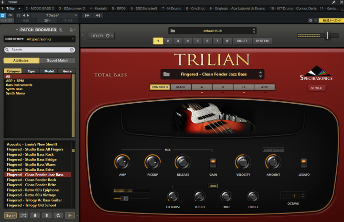Zoom the Patch Browser magnifier icon
This screenshot has height=222, width=344.
pos(61,30)
